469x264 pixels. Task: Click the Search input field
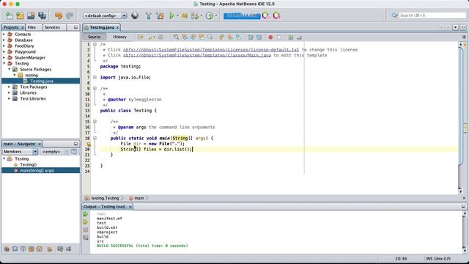(x=432, y=15)
